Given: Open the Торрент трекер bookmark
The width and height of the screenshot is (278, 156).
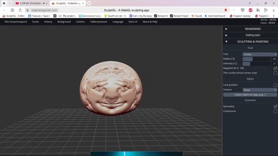Looking at the screenshot, I should click(240, 16).
